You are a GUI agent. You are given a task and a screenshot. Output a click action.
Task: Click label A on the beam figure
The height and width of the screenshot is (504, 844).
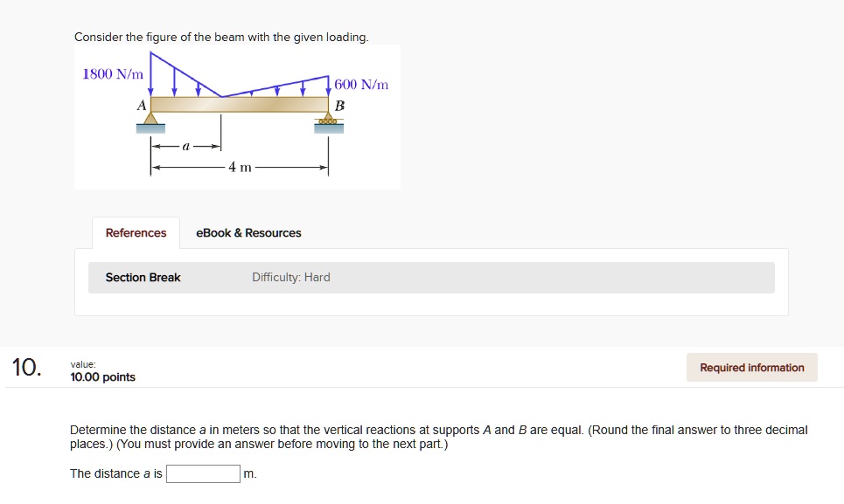point(142,103)
